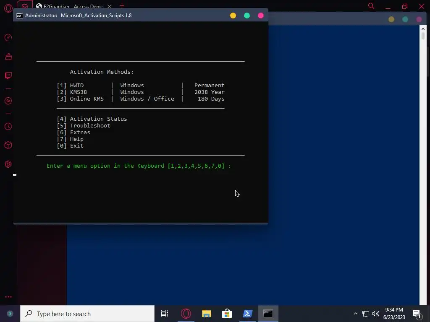Viewport: 430px width, 322px height.
Task: Click the [3] Online KMS line
Action: click(x=141, y=99)
